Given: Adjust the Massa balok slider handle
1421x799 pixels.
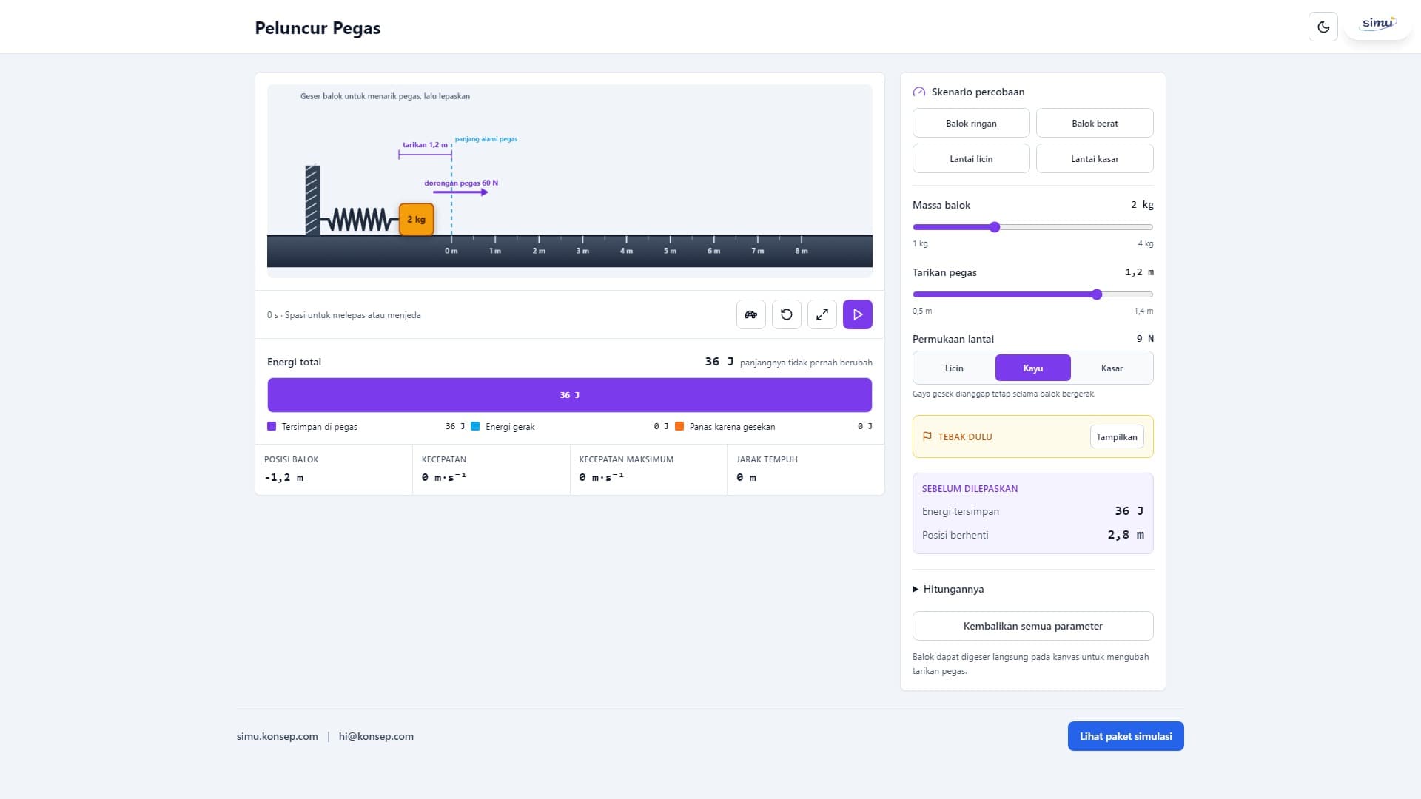Looking at the screenshot, I should 995,227.
